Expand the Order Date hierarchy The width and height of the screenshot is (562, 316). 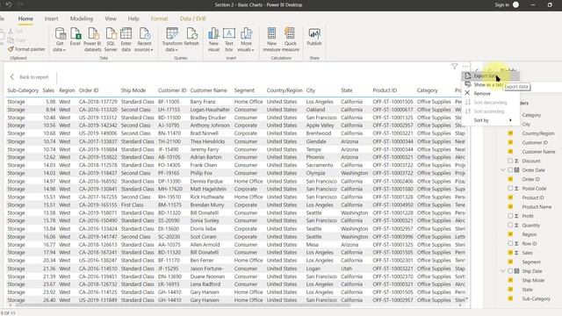pos(503,169)
